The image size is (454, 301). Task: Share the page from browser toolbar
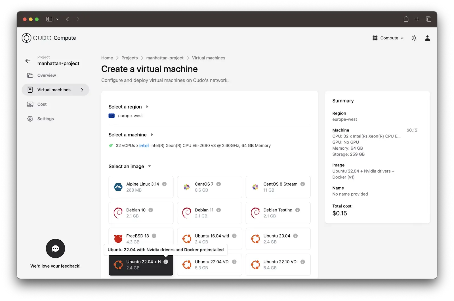406,19
